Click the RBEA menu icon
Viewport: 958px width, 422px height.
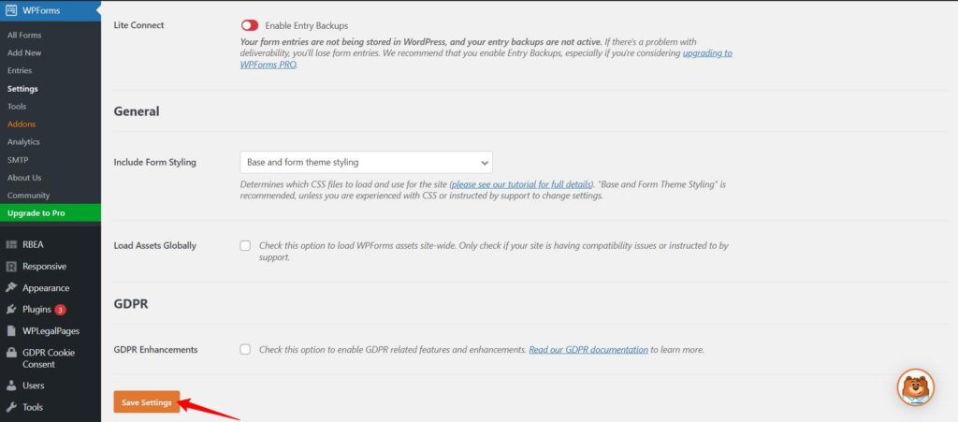[x=11, y=244]
